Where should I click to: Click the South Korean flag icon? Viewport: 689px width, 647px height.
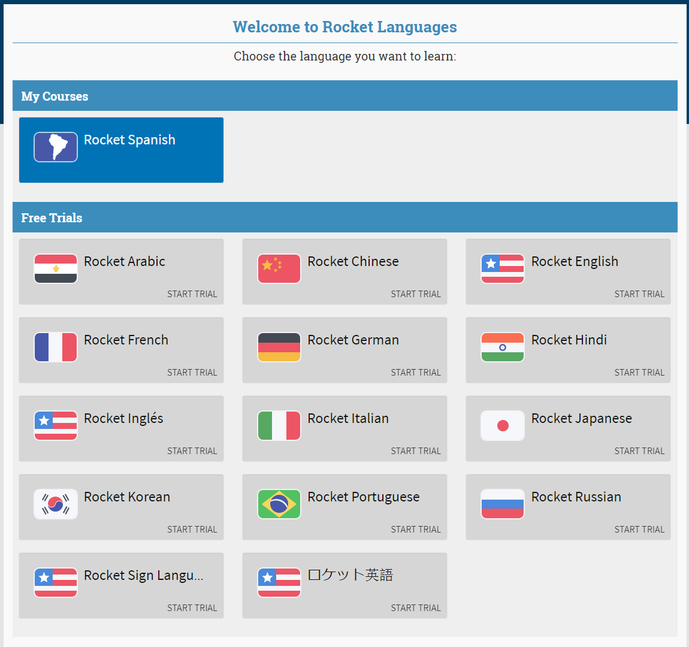coord(56,504)
